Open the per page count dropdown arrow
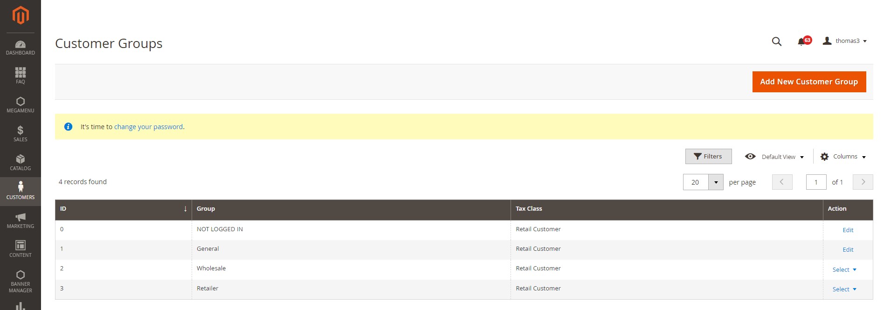Image resolution: width=884 pixels, height=310 pixels. [x=716, y=182]
